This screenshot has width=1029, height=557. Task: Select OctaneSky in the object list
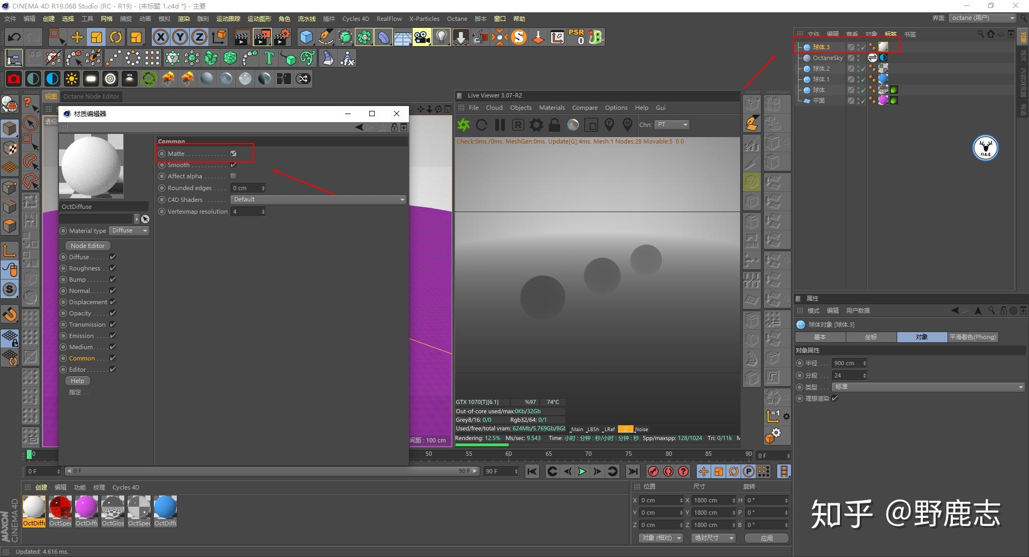point(827,58)
